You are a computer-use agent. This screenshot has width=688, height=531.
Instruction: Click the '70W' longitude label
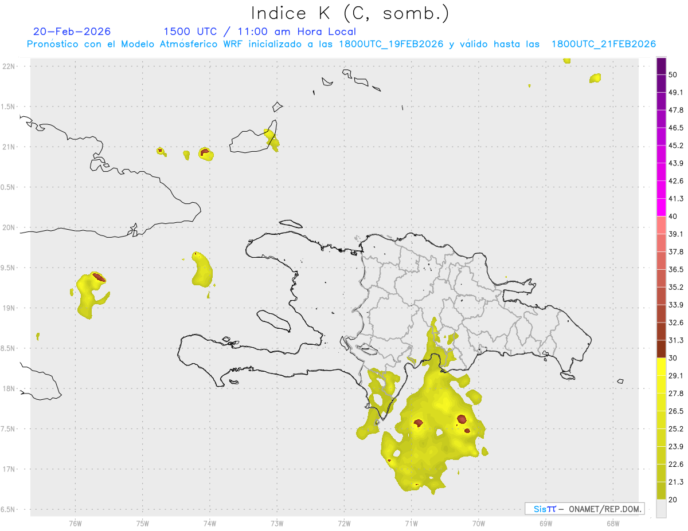tap(478, 524)
